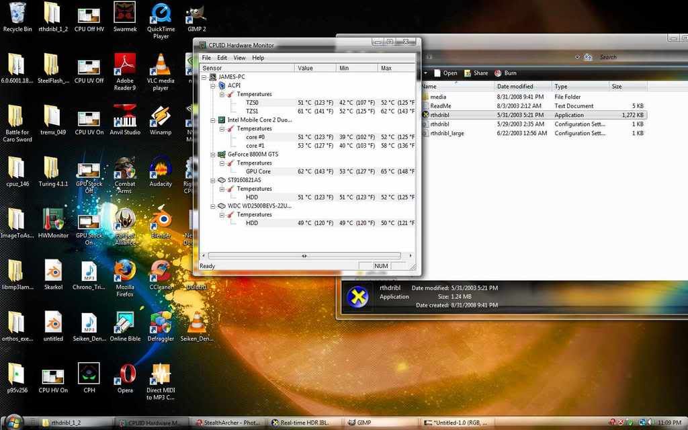Click the taskbar clock 11:09 PM

click(x=669, y=423)
